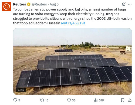Open the reut.rs/45jZT91 link
This screenshot has width=135, height=105.
point(73,23)
